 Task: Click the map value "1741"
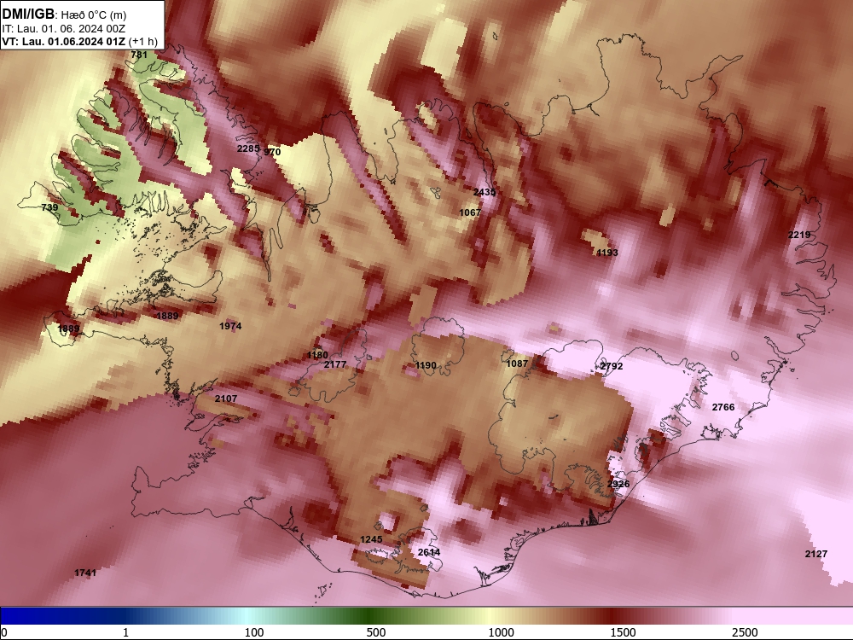coord(85,573)
